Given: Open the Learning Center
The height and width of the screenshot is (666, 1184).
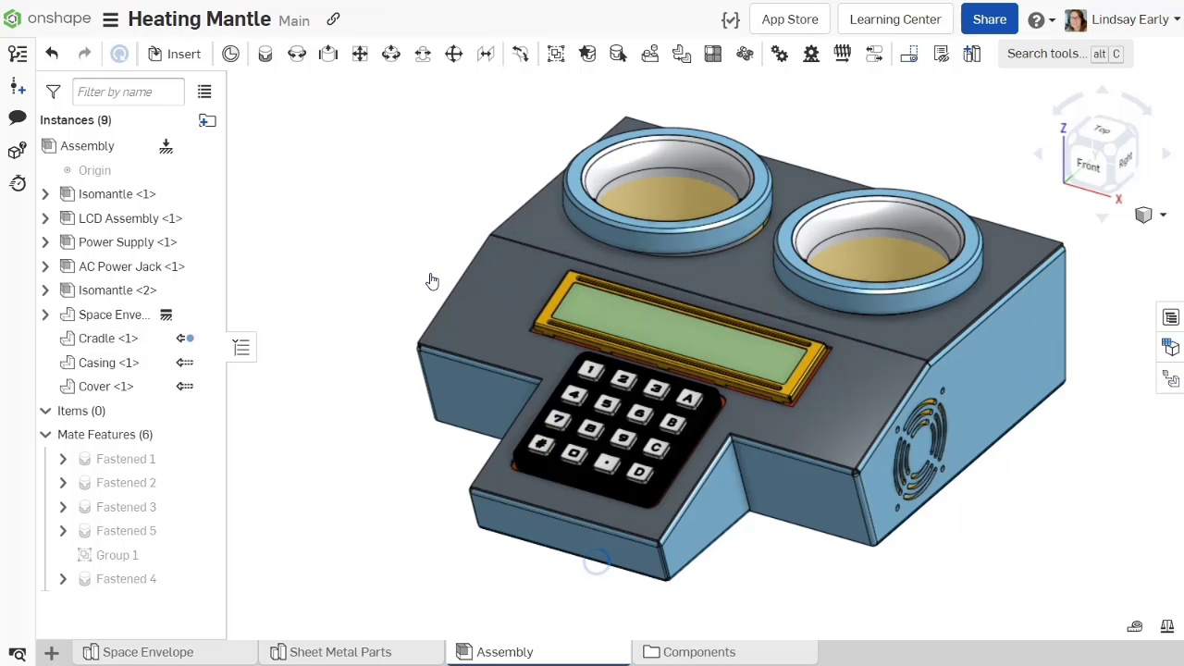Looking at the screenshot, I should [x=895, y=19].
